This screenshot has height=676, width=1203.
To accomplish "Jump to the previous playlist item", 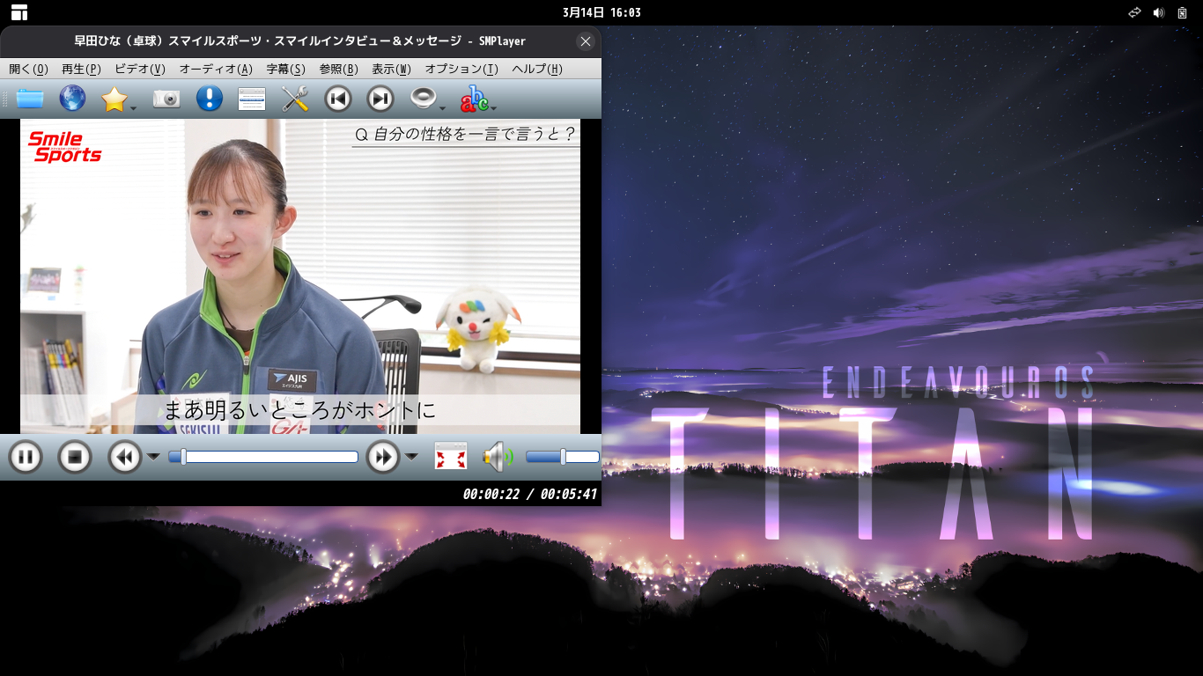I will tap(338, 99).
